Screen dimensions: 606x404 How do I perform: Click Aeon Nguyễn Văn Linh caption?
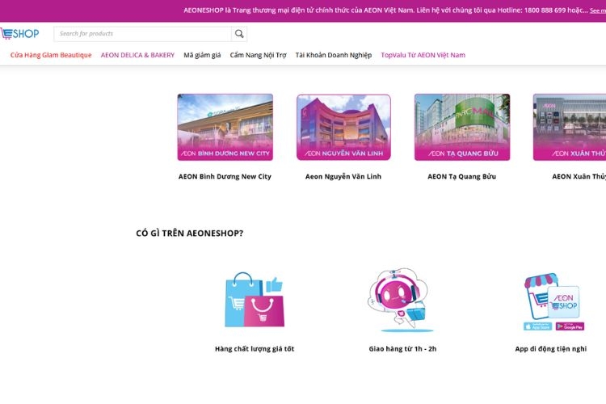tap(343, 176)
